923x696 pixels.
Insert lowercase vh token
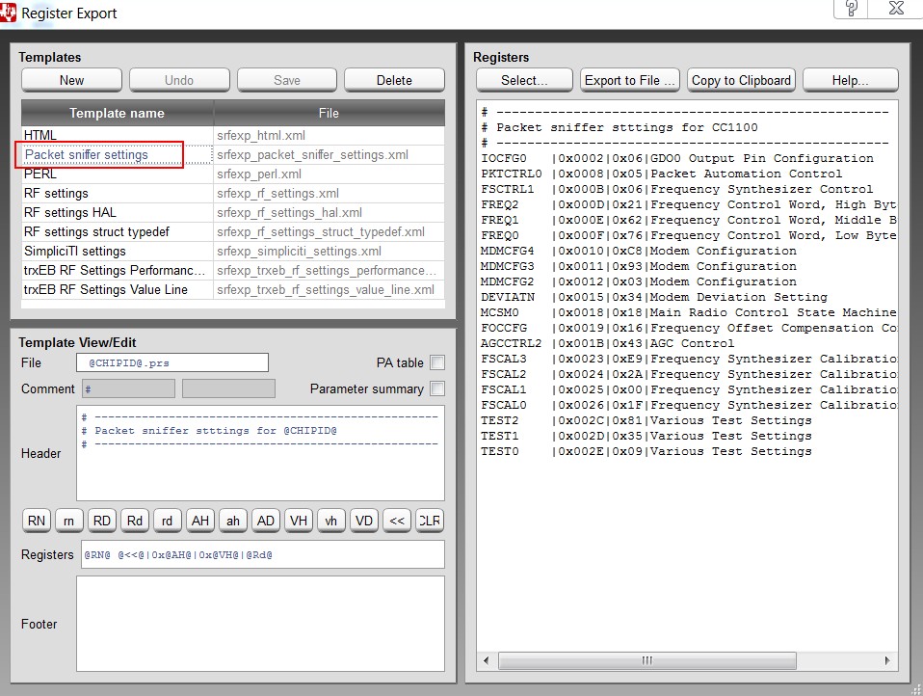pyautogui.click(x=331, y=521)
